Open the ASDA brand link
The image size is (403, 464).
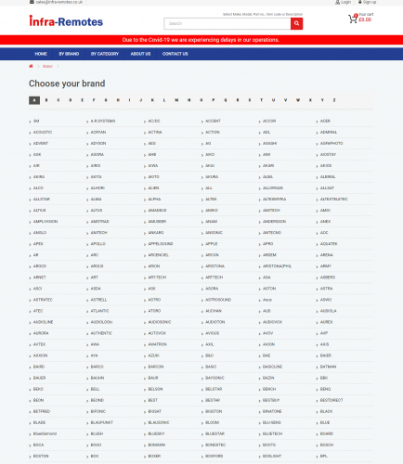tap(96, 289)
